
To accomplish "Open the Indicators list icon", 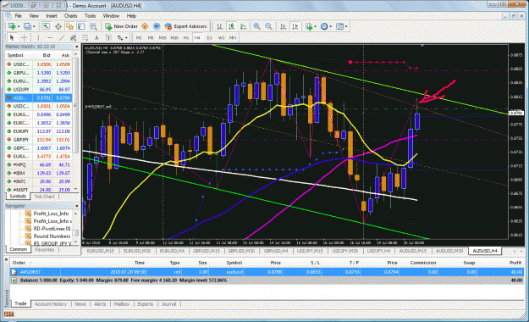I will 309,26.
